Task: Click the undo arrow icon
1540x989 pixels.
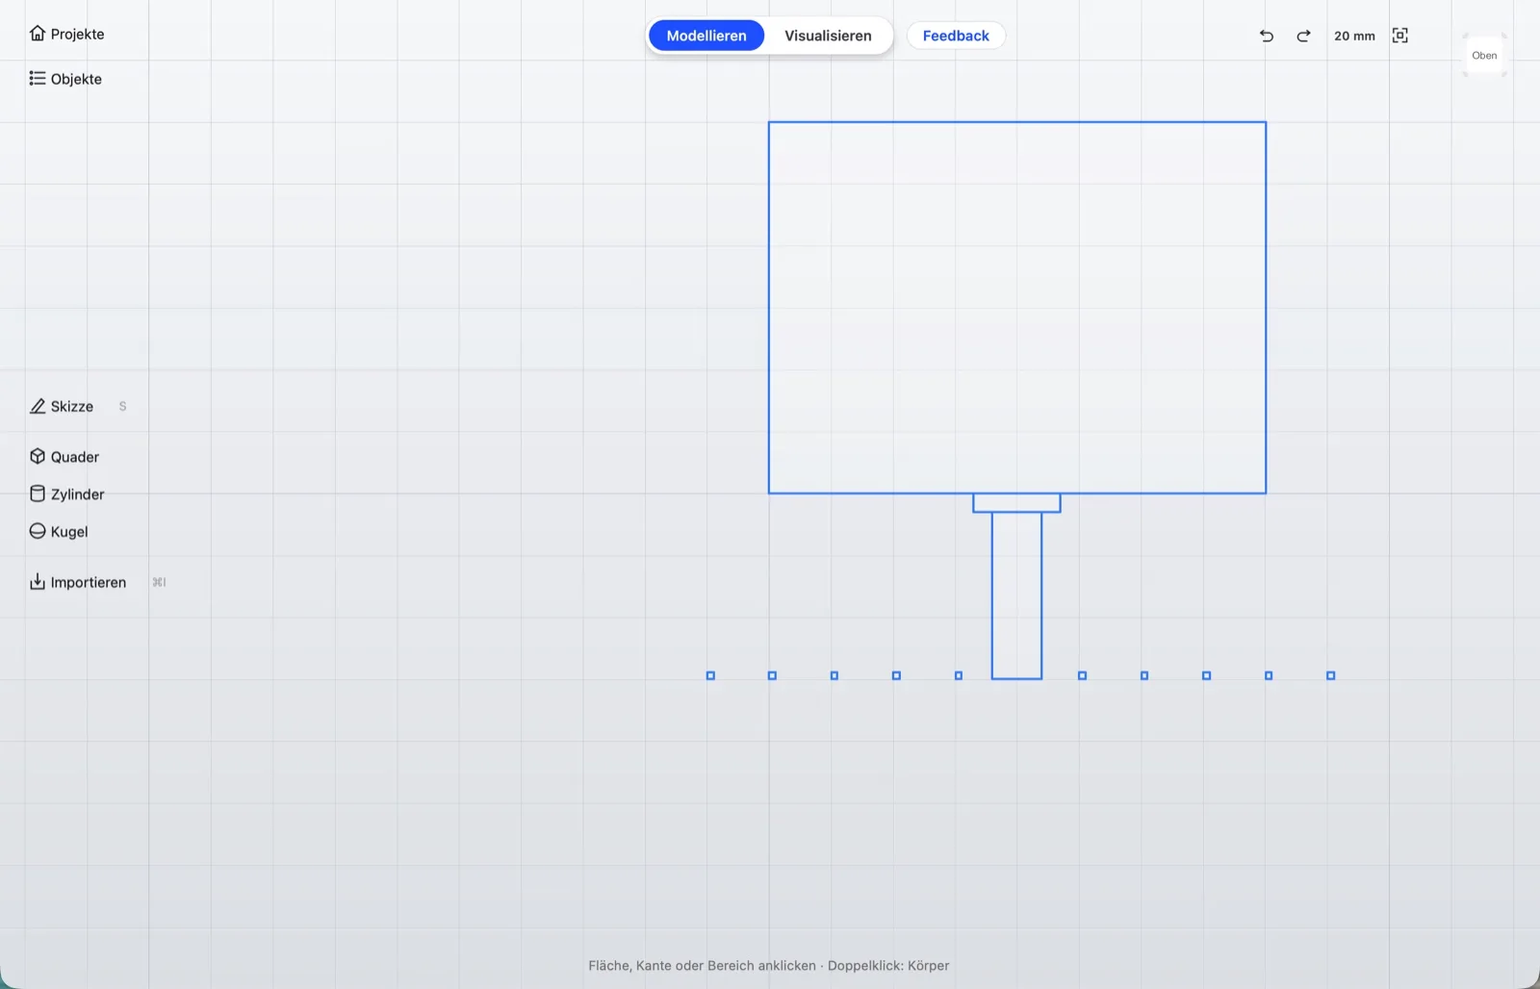Action: (1267, 36)
